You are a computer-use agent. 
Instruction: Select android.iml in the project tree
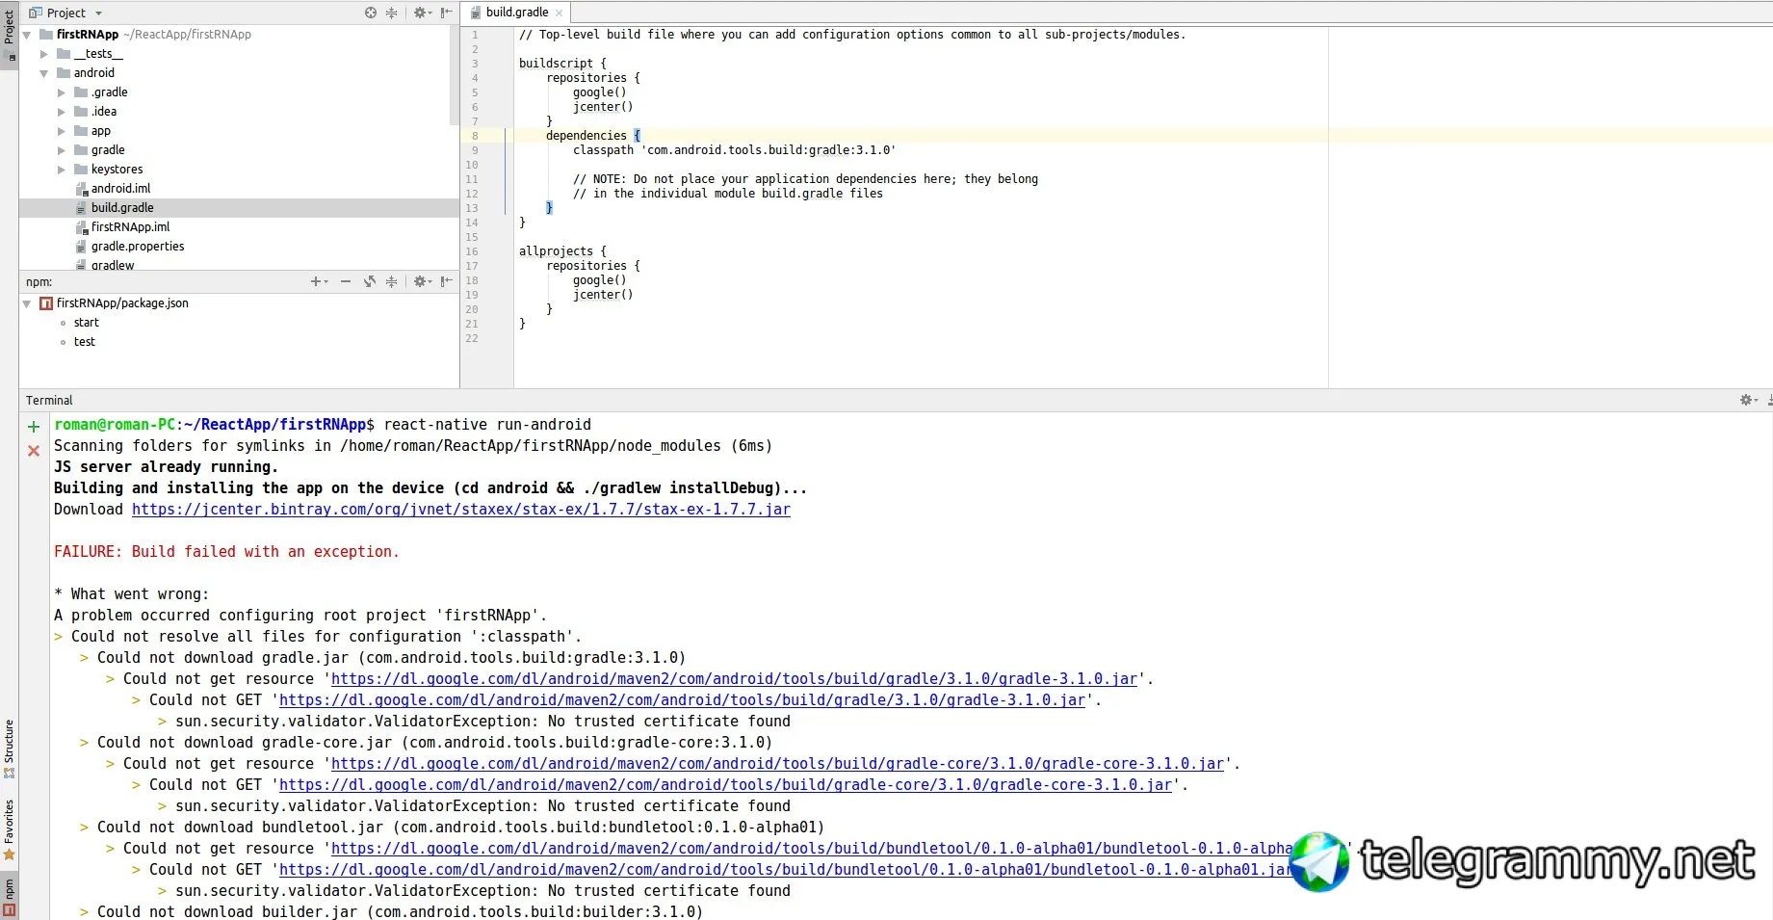tap(120, 189)
